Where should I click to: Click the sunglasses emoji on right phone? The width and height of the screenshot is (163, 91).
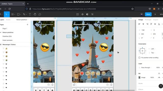pyautogui.click(x=104, y=48)
